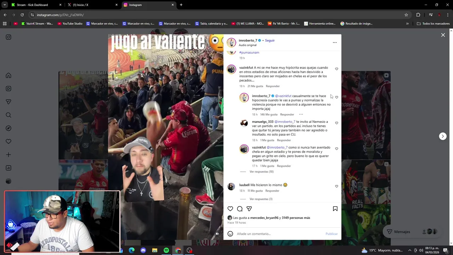View 3149 personas más likes list
The height and width of the screenshot is (255, 453).
[296, 218]
